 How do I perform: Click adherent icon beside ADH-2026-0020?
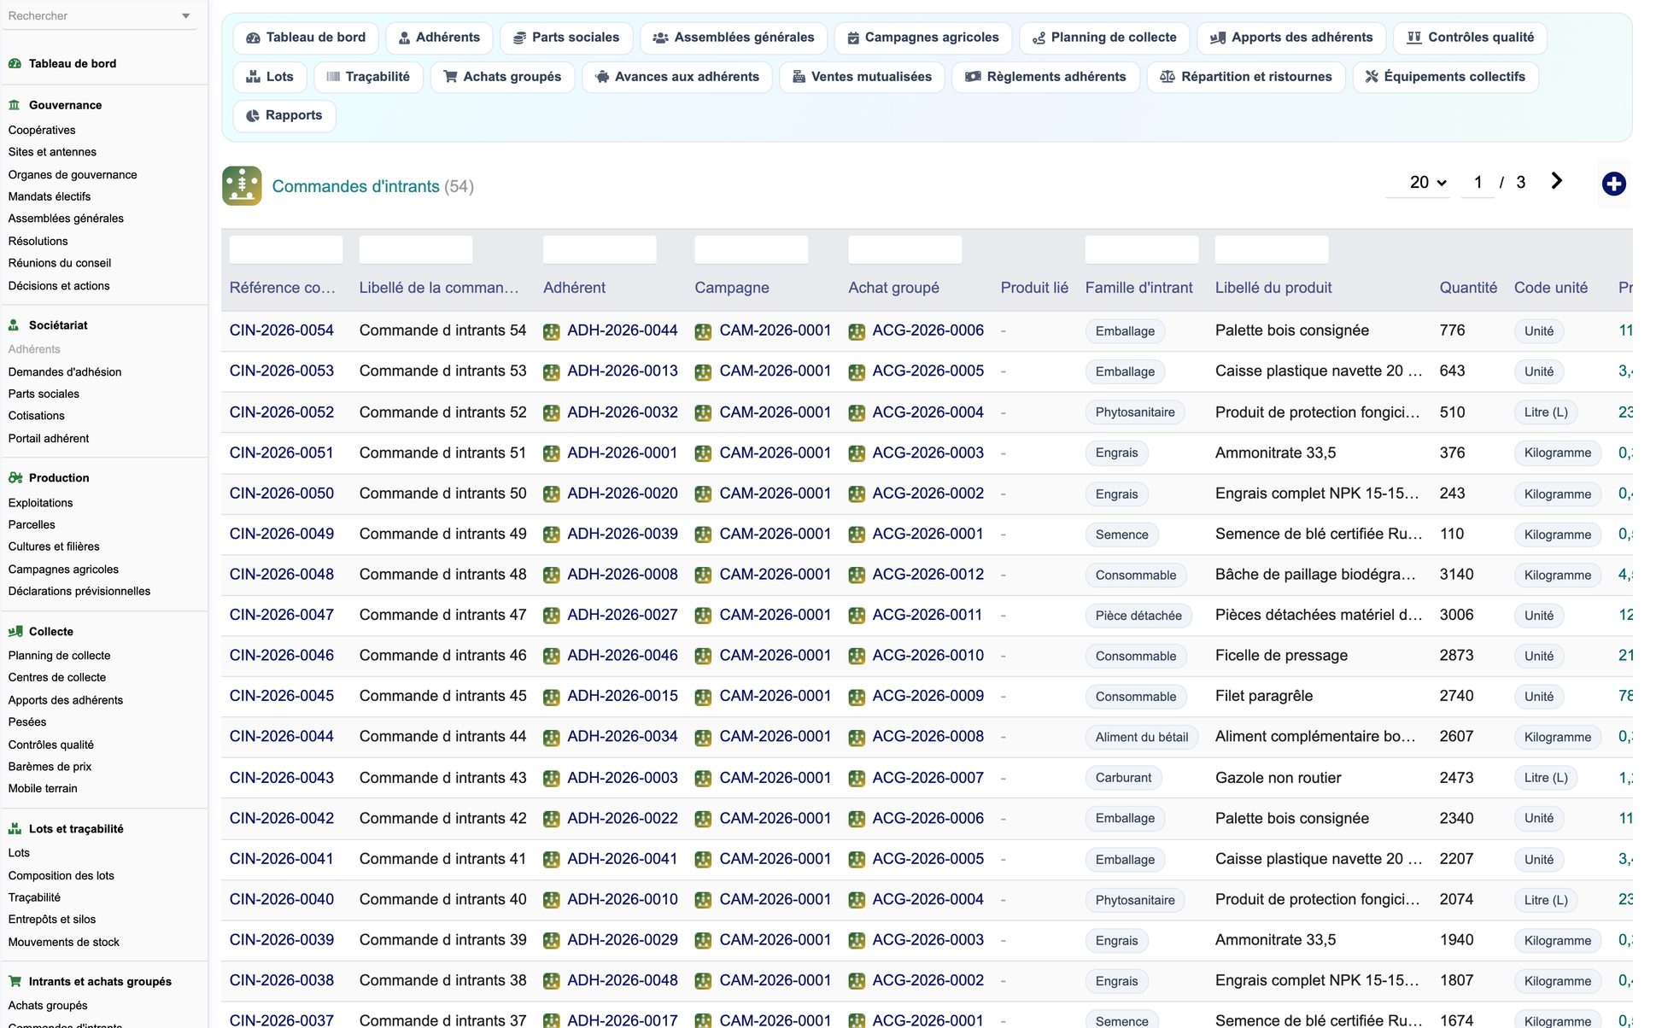552,494
